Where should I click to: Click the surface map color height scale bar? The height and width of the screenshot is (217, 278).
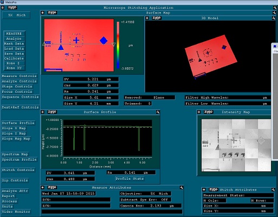pos(118,45)
